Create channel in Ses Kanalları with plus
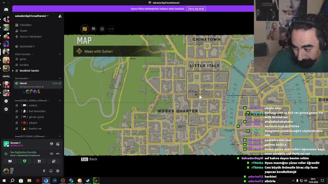Image resolution: width=328 pixels, height=184 pixels. point(60,78)
